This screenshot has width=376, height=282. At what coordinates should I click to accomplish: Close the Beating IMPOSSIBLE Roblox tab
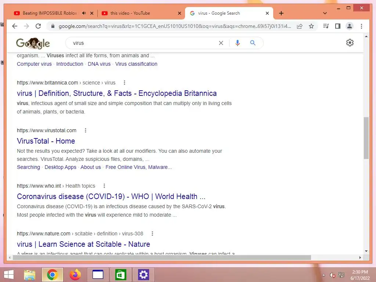(91, 13)
